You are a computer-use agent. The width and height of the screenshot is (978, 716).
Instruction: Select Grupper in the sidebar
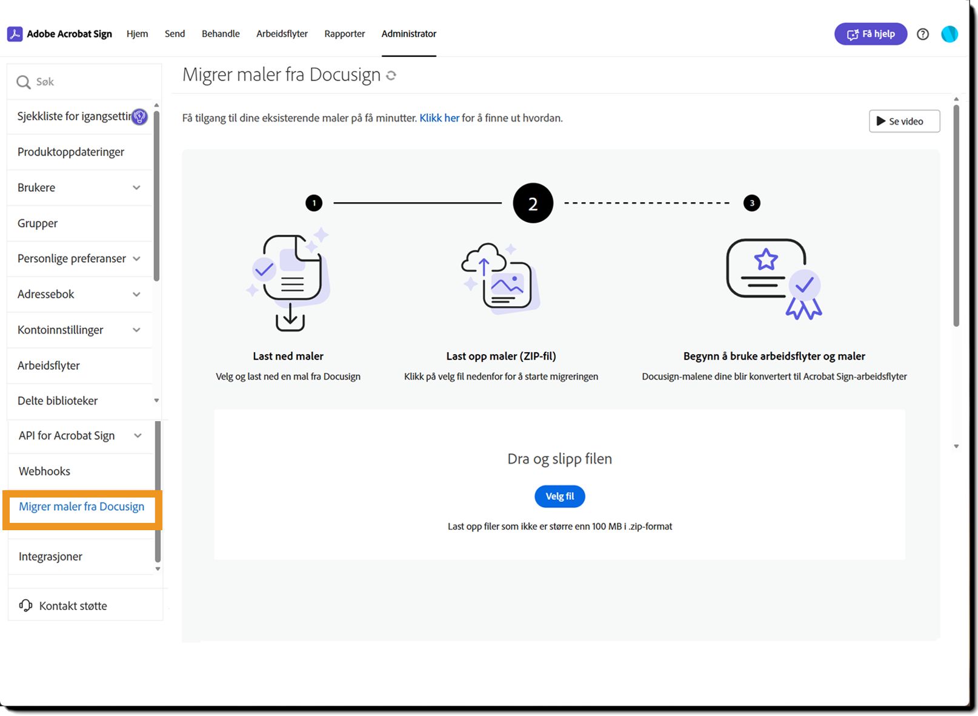[38, 223]
